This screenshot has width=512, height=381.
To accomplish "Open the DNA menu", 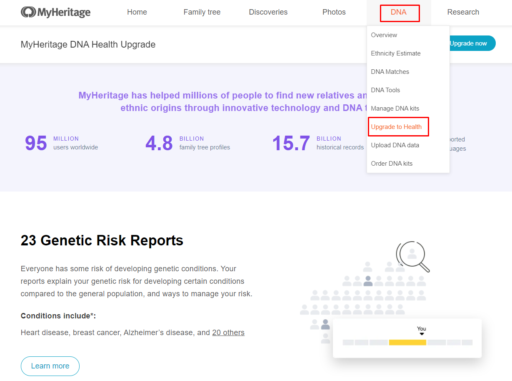I will [x=399, y=12].
